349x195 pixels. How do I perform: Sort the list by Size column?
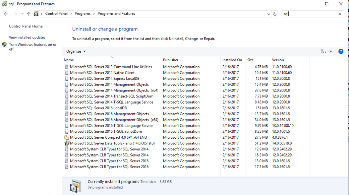tap(250, 60)
